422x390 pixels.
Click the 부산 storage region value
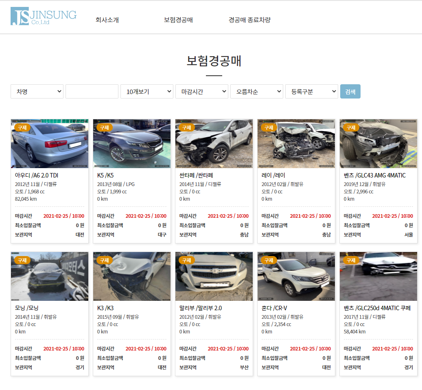pyautogui.click(x=244, y=367)
